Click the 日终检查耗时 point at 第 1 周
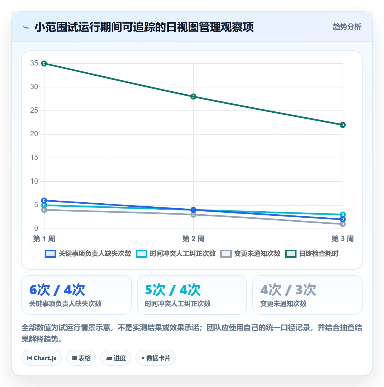384x387 pixels. tap(44, 64)
